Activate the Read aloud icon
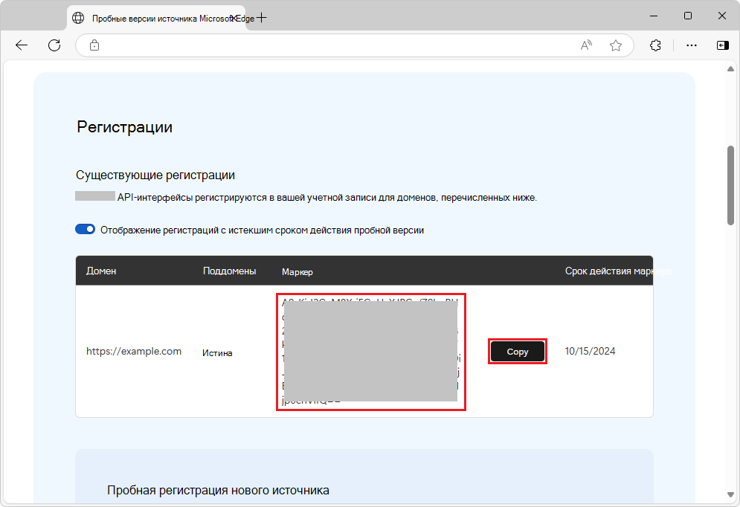This screenshot has width=740, height=507. (x=585, y=45)
